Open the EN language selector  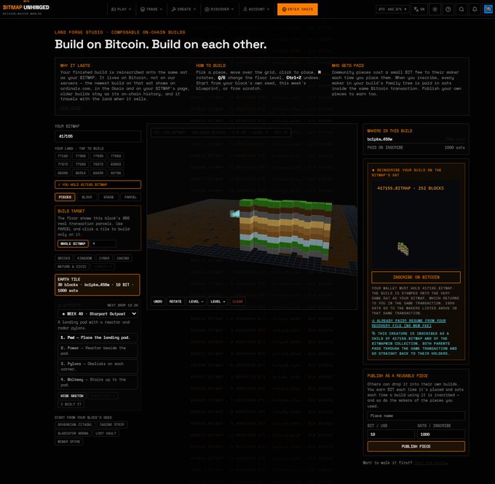[x=419, y=9]
